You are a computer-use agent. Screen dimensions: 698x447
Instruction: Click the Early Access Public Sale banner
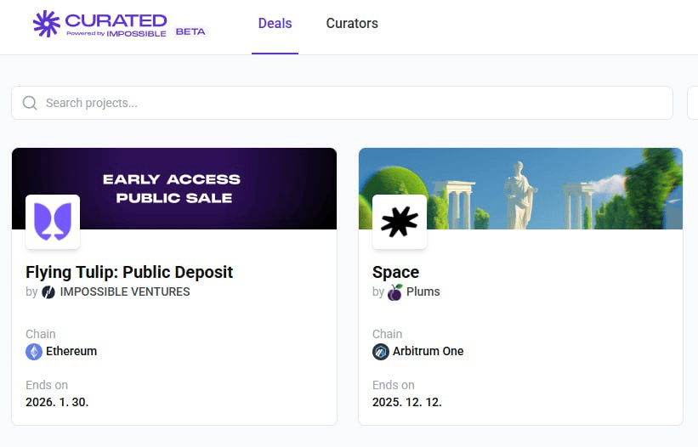click(x=204, y=183)
